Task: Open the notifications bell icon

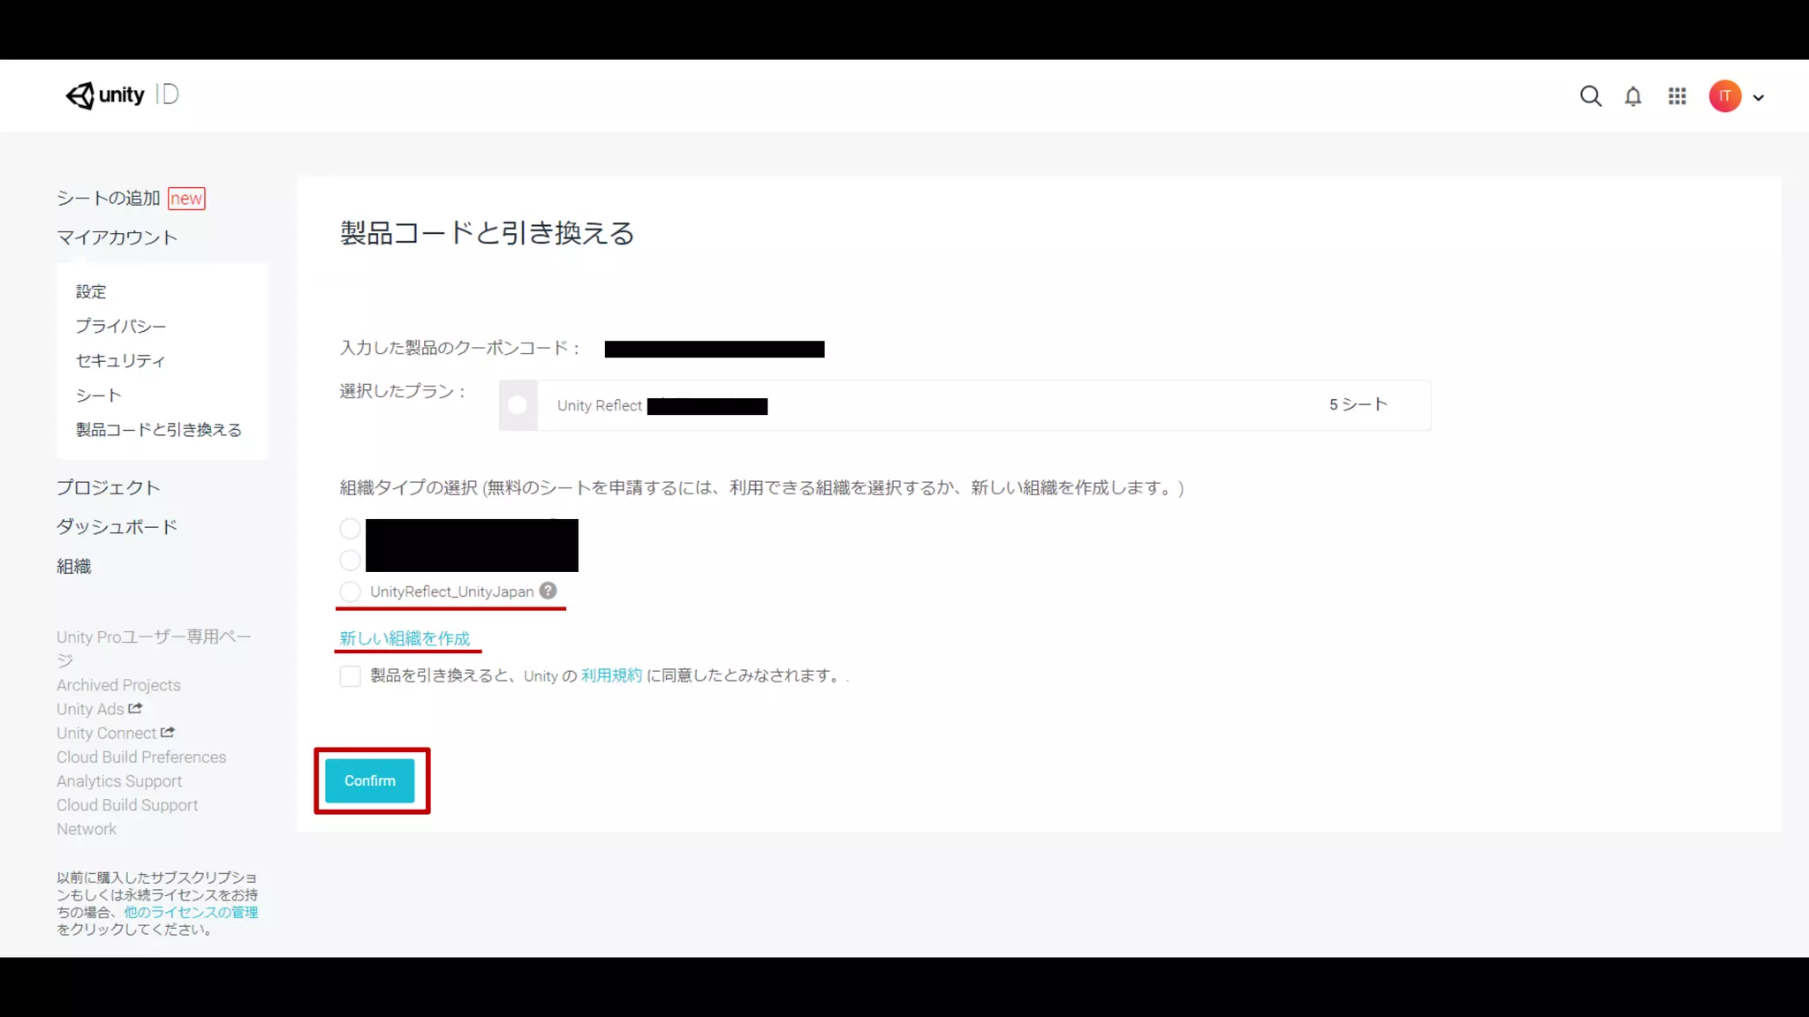Action: (1633, 96)
